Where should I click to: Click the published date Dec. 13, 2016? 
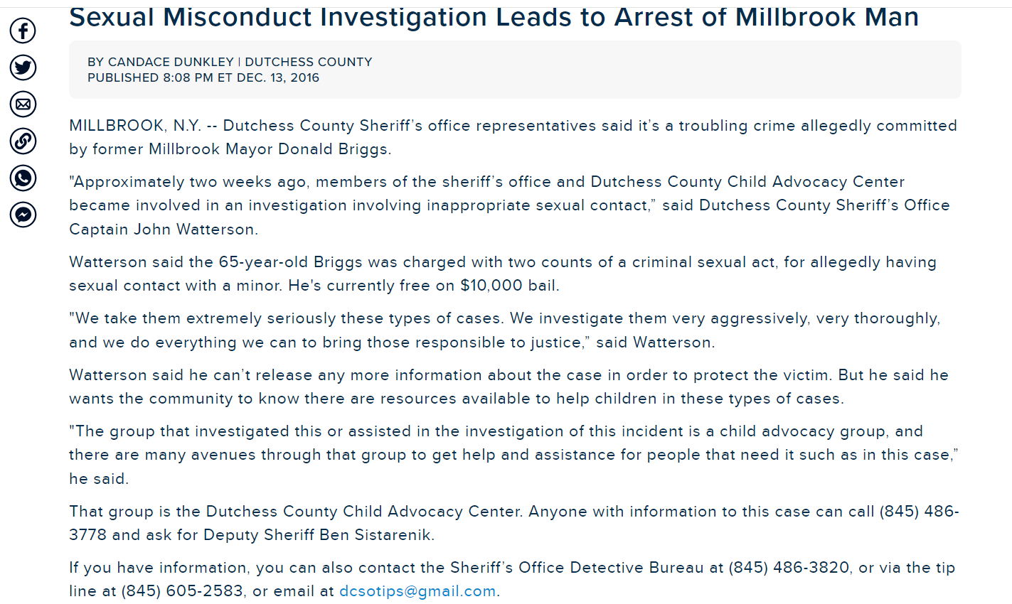coord(278,77)
